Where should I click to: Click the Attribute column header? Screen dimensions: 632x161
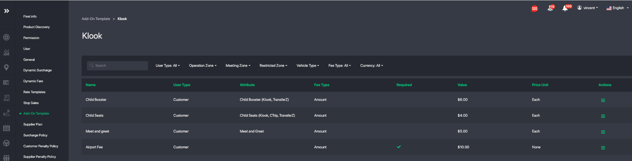(x=247, y=85)
